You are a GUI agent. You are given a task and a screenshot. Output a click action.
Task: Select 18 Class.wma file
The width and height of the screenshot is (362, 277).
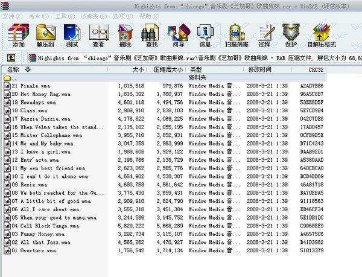[30, 110]
